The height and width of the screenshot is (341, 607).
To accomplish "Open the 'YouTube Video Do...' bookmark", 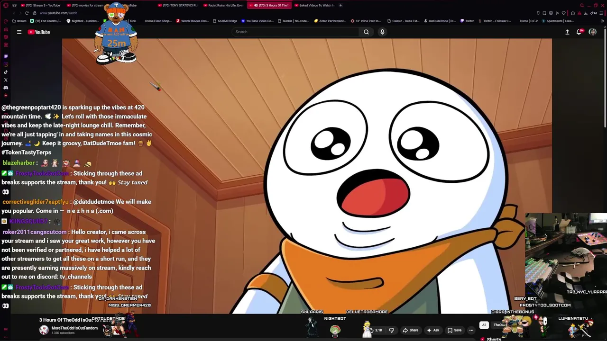I will click(258, 21).
